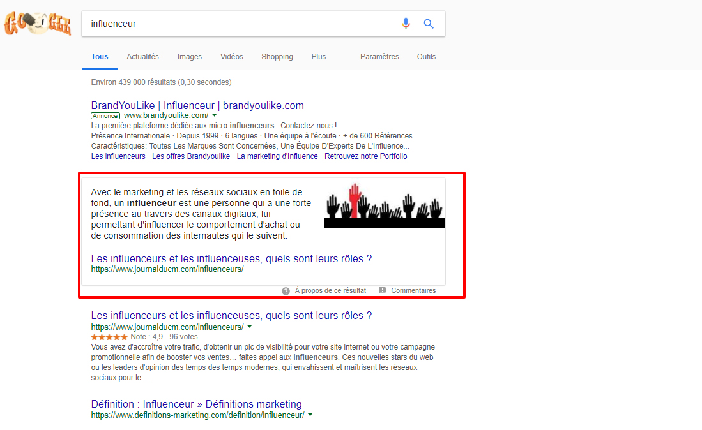Open Paramètres search settings
Image resolution: width=702 pixels, height=430 pixels.
tap(379, 57)
